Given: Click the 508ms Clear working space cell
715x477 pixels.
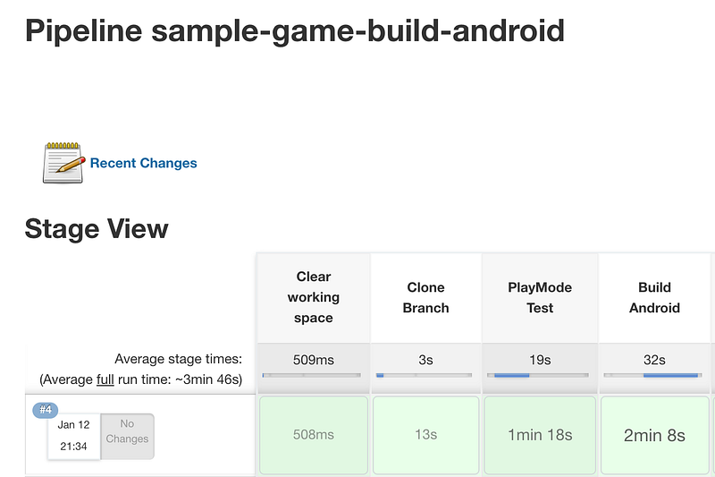Looking at the screenshot, I should coord(314,435).
